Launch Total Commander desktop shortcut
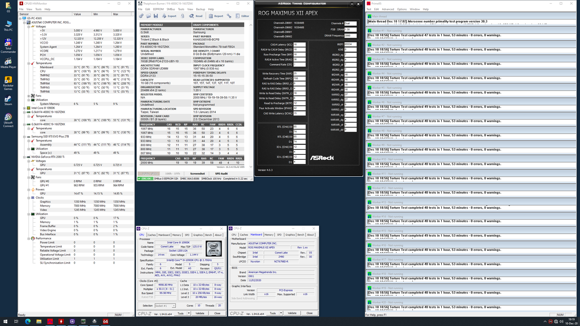 (8, 46)
